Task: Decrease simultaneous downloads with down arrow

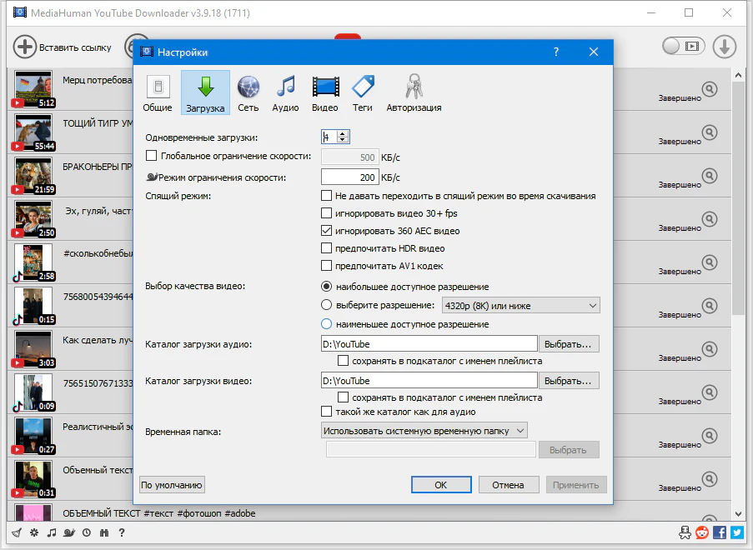Action: [x=343, y=140]
